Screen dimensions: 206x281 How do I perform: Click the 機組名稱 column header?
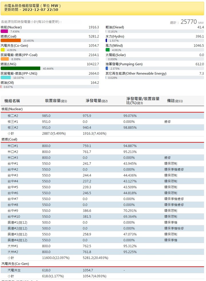(x=12, y=101)
